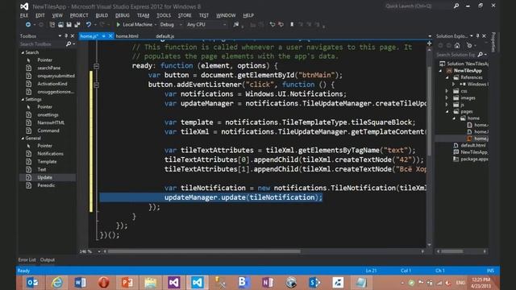Screen dimensions: 516x290
Task: Close the Toolbox panel
Action: click(73, 35)
